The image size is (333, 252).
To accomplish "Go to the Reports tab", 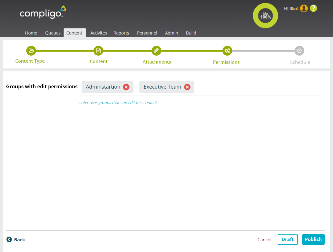I will (x=121, y=33).
